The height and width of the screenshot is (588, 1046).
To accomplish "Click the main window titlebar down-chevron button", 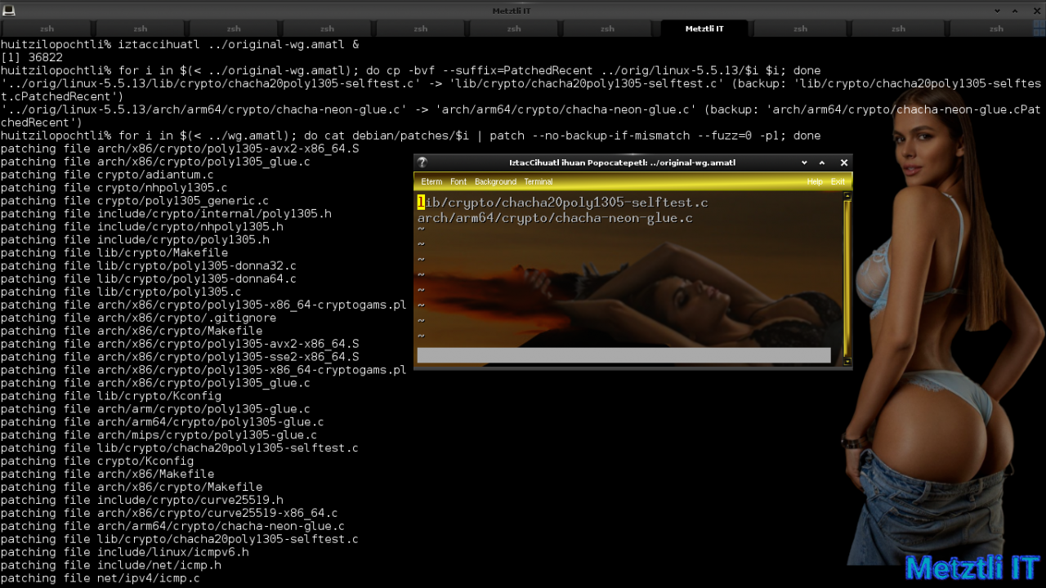I will 997,11.
